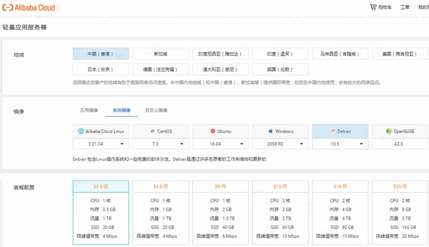Select the $4.5/月 plan card
The image size is (429, 247).
(x=160, y=212)
